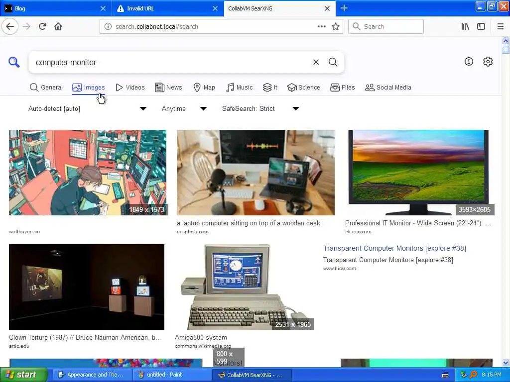Open the SearXNG about info icon
This screenshot has height=382, width=510.
[469, 61]
